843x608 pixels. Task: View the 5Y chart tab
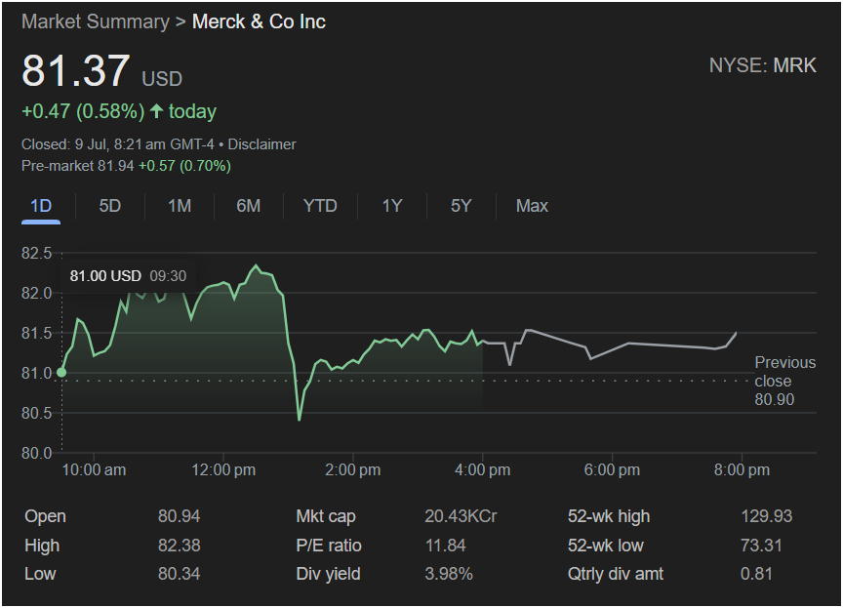461,206
